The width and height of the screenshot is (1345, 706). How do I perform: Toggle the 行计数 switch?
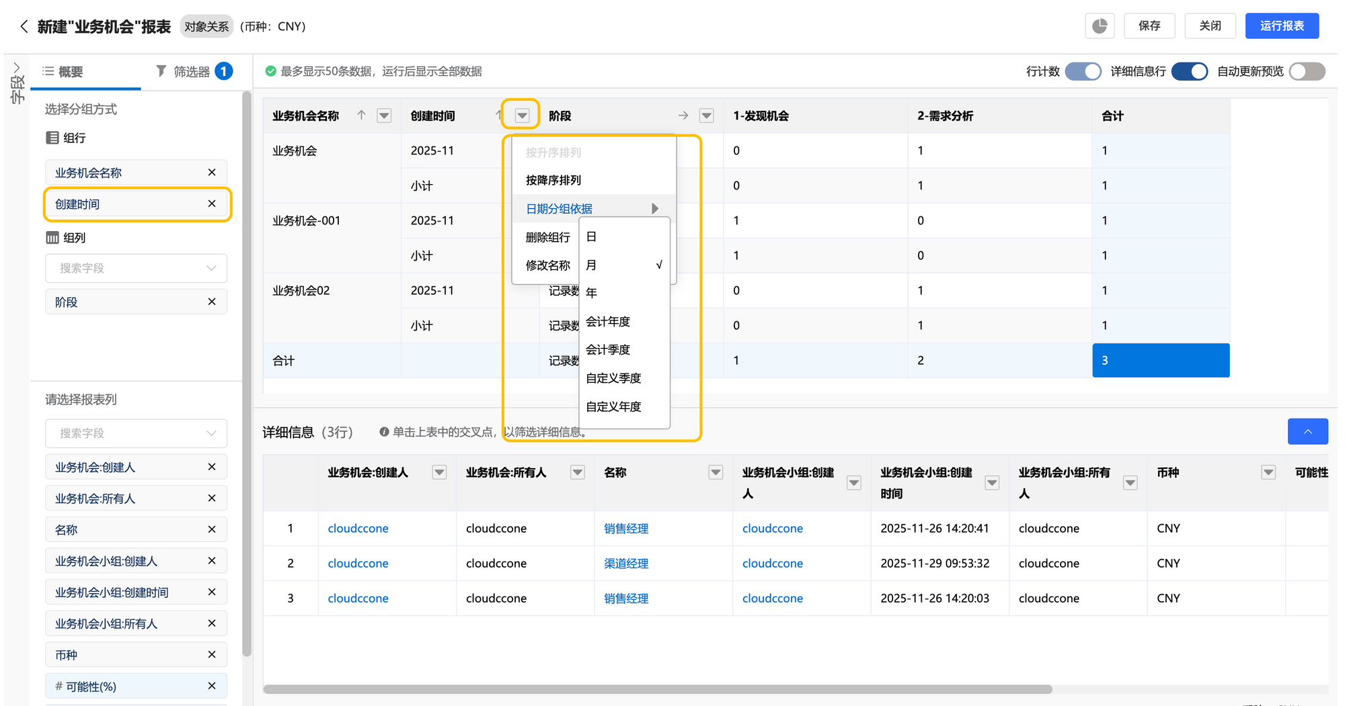tap(1083, 71)
